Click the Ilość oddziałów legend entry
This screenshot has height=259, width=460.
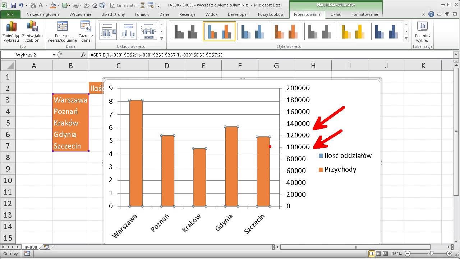[x=345, y=156]
